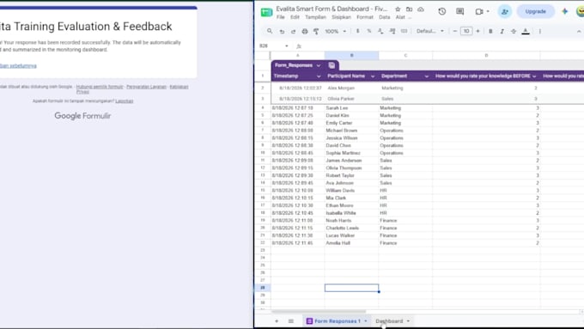Screen dimensions: 584x329
Task: Select the cell containing Sarah Lee
Action: point(351,108)
